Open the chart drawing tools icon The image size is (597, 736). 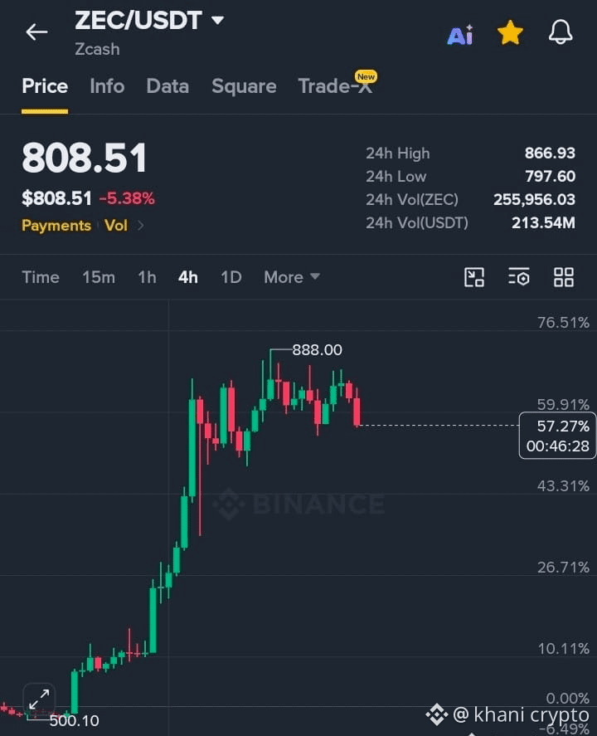[474, 277]
